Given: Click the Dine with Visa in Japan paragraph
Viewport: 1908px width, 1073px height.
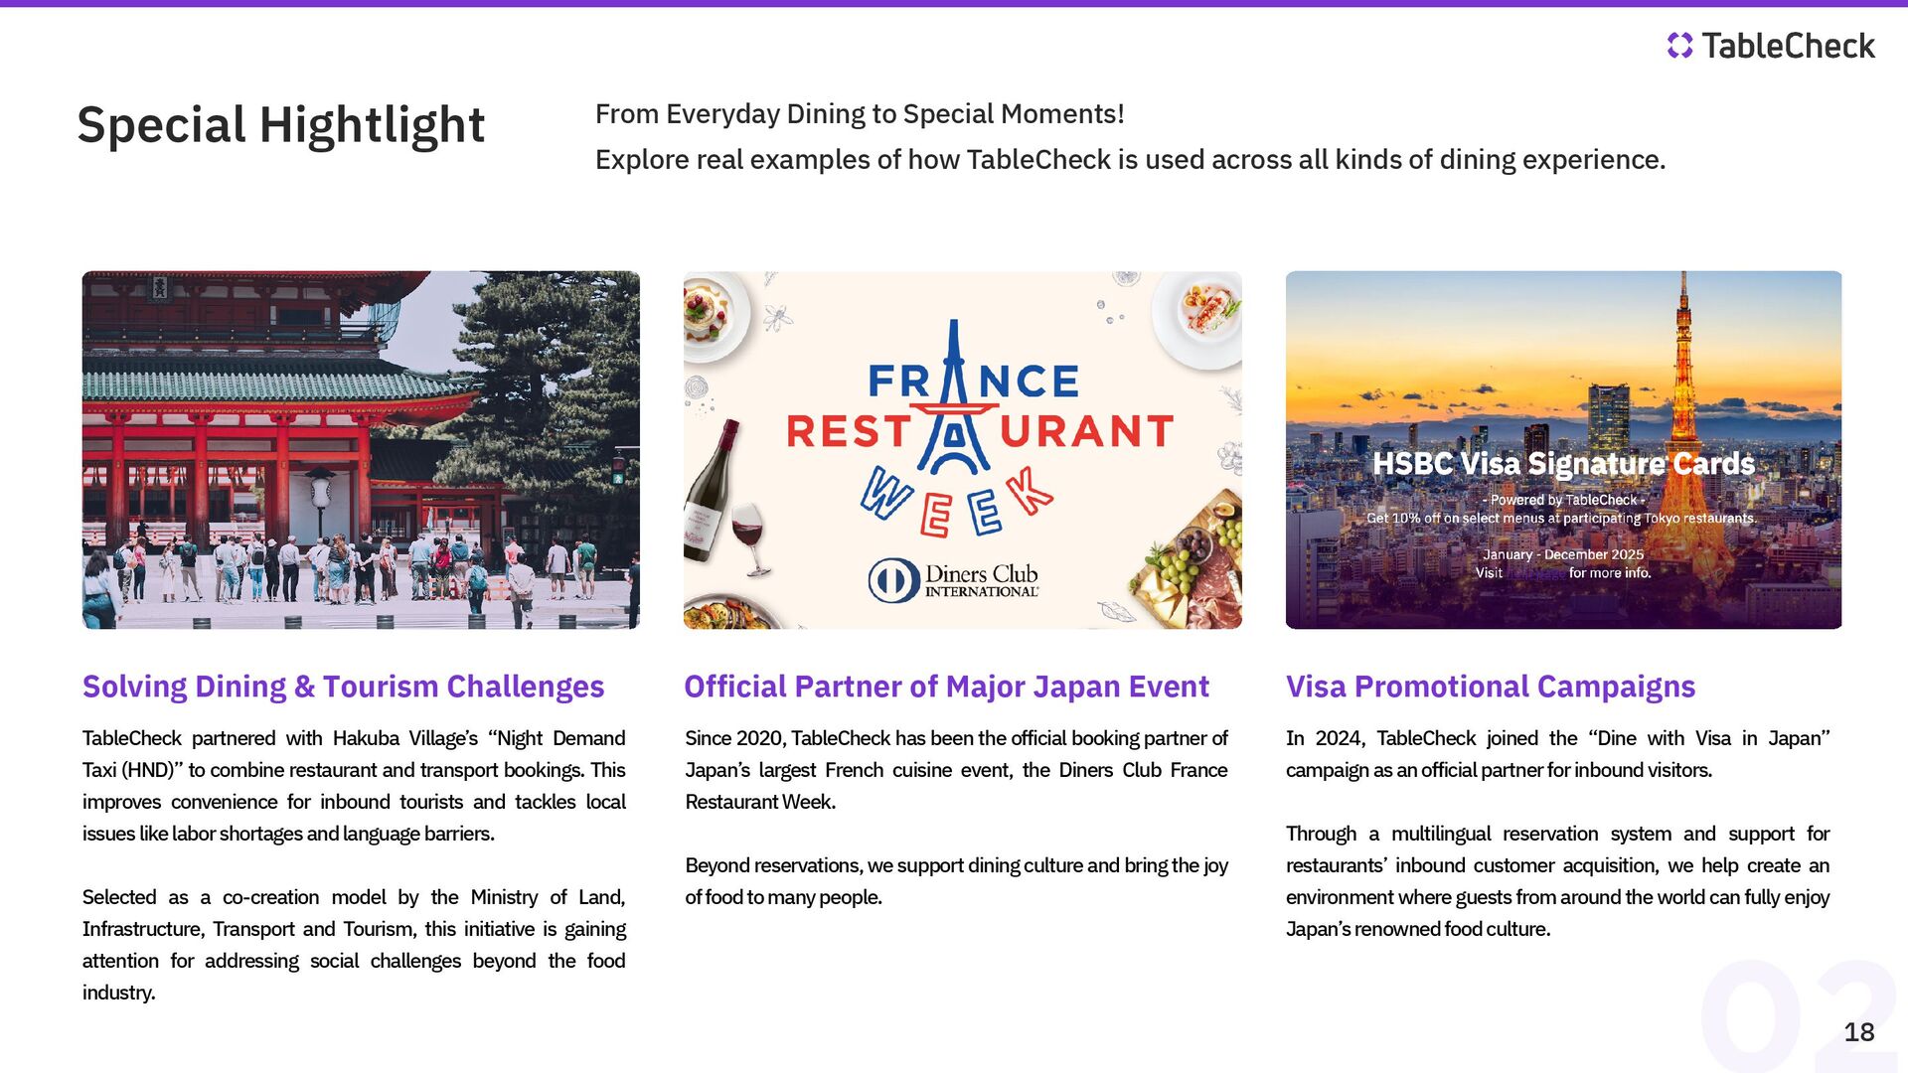Looking at the screenshot, I should [1557, 754].
